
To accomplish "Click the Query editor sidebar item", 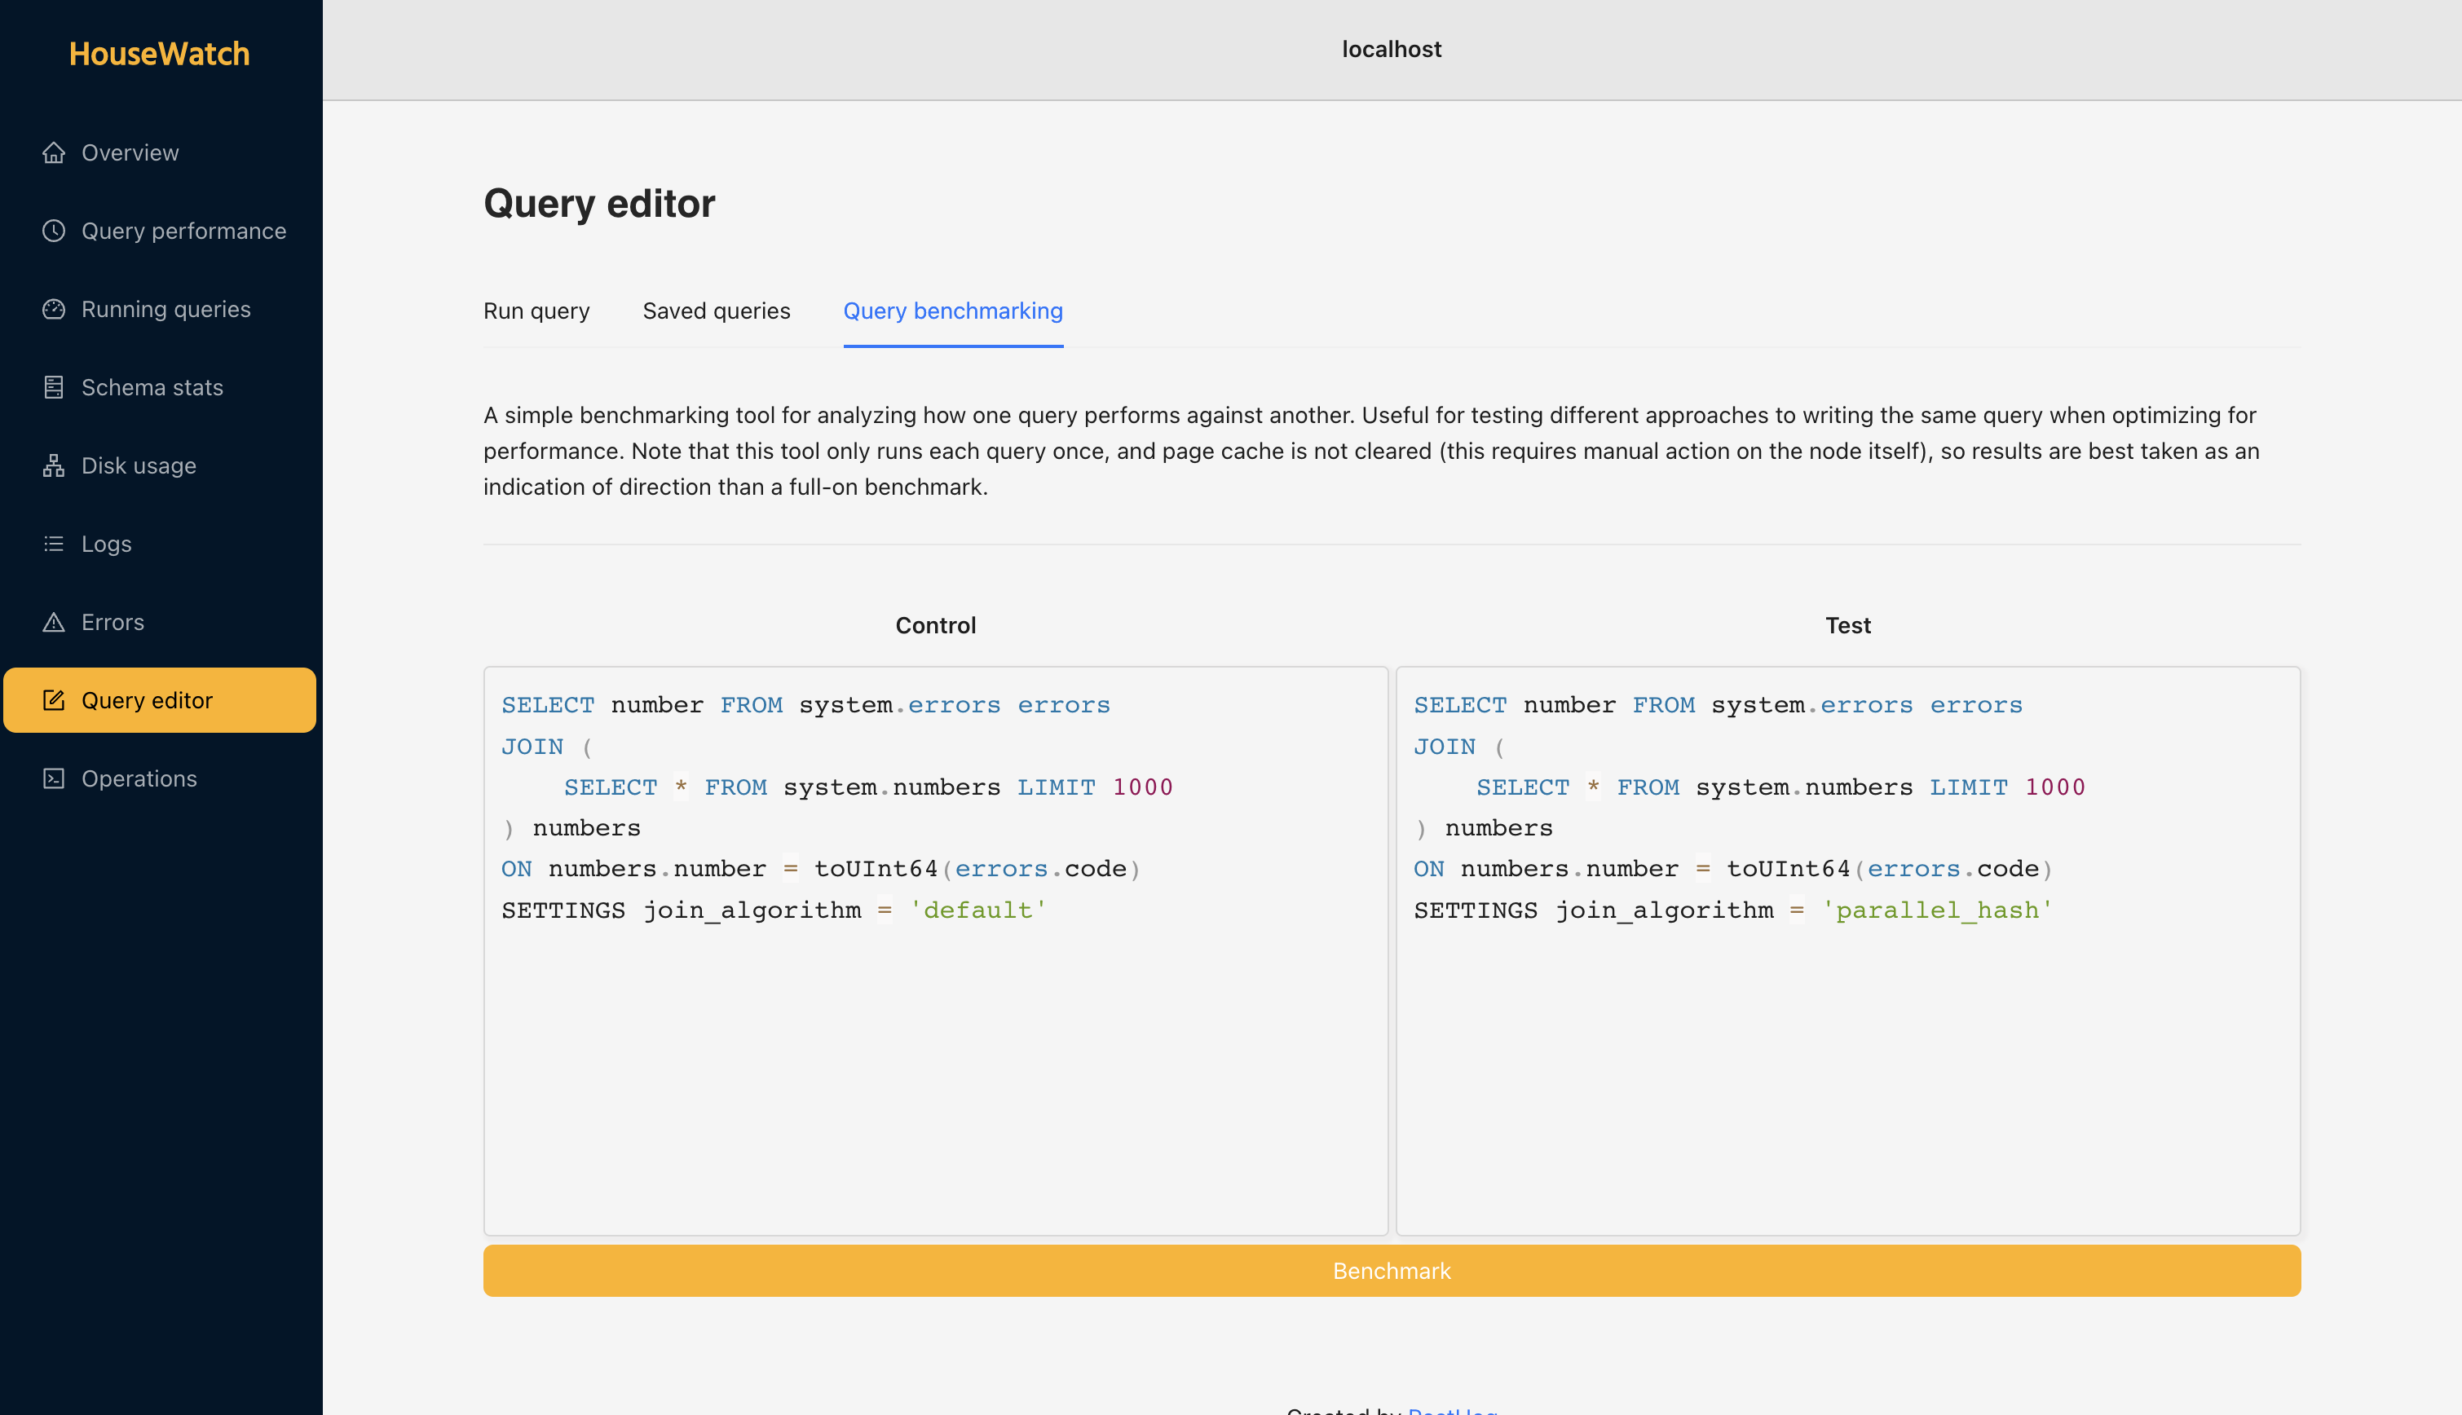I will pos(161,700).
